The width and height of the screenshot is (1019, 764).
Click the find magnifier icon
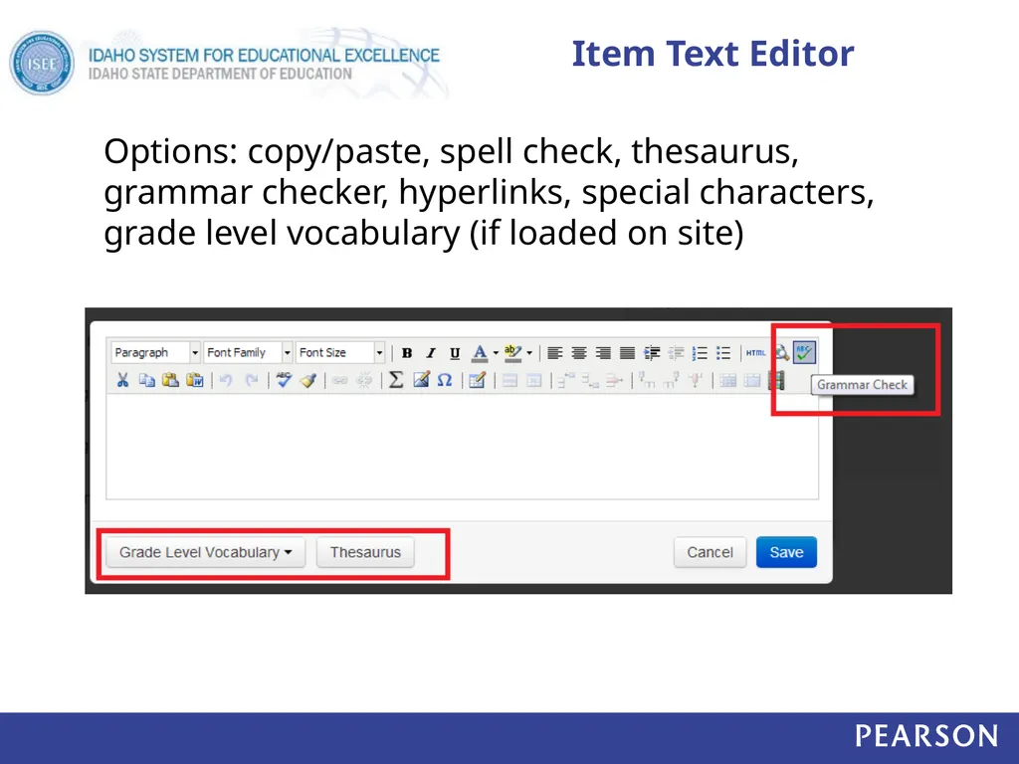(x=782, y=353)
